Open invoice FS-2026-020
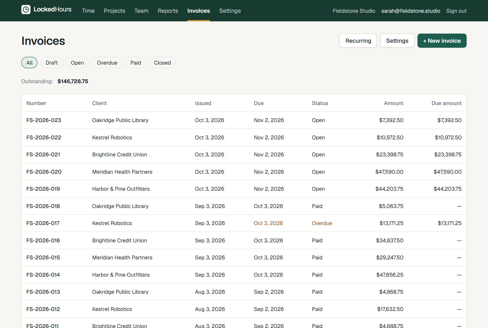The height and width of the screenshot is (328, 488). coord(44,172)
